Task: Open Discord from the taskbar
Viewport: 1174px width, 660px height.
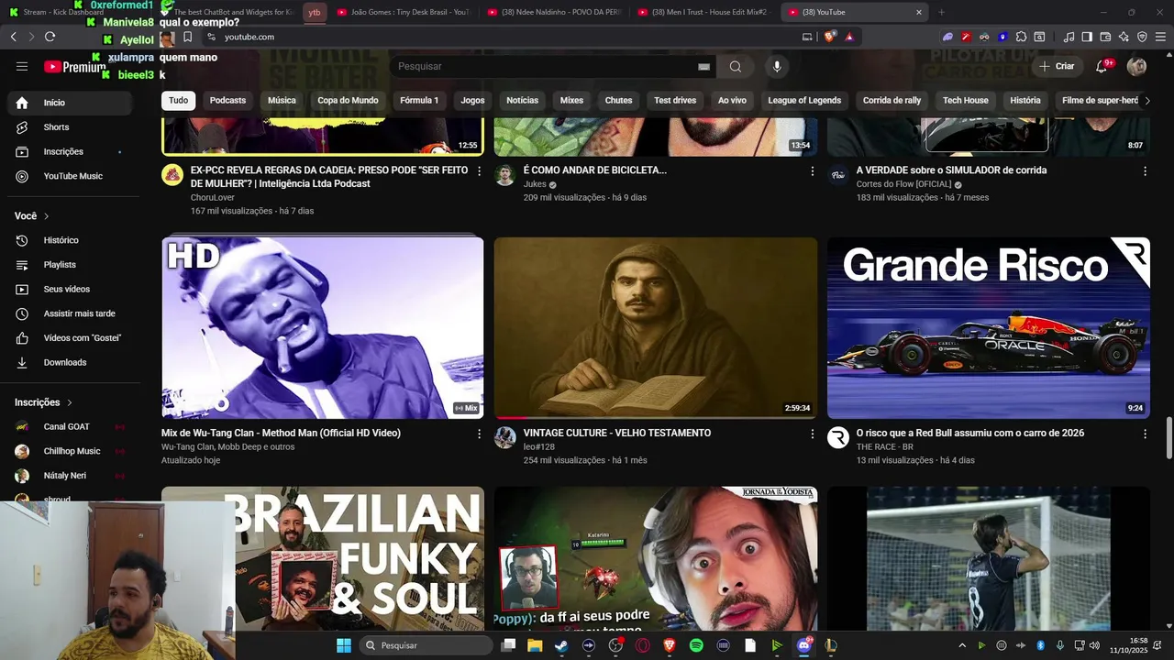Action: 804,645
